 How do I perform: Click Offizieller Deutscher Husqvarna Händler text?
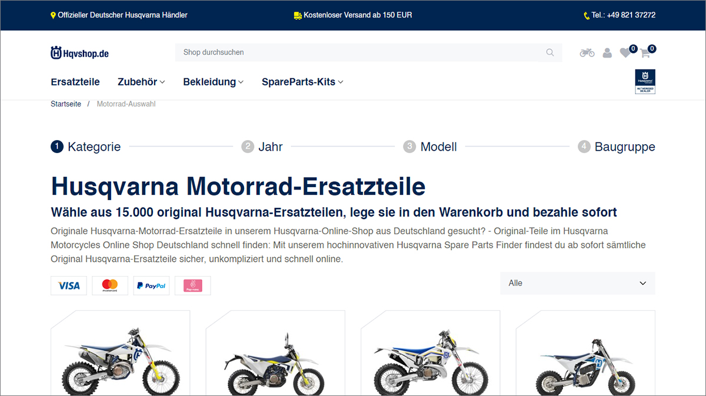point(123,15)
